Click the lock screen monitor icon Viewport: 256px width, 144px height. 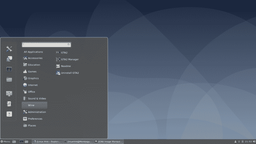9,93
